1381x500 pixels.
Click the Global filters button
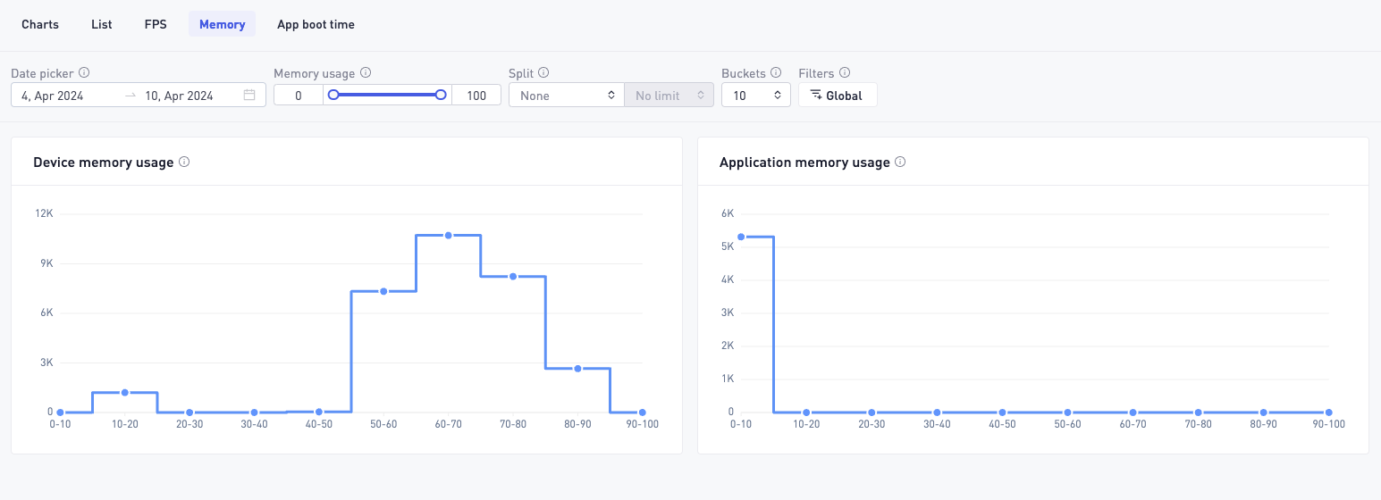click(838, 95)
